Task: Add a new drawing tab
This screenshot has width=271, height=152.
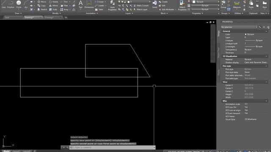Action: (x=66, y=18)
